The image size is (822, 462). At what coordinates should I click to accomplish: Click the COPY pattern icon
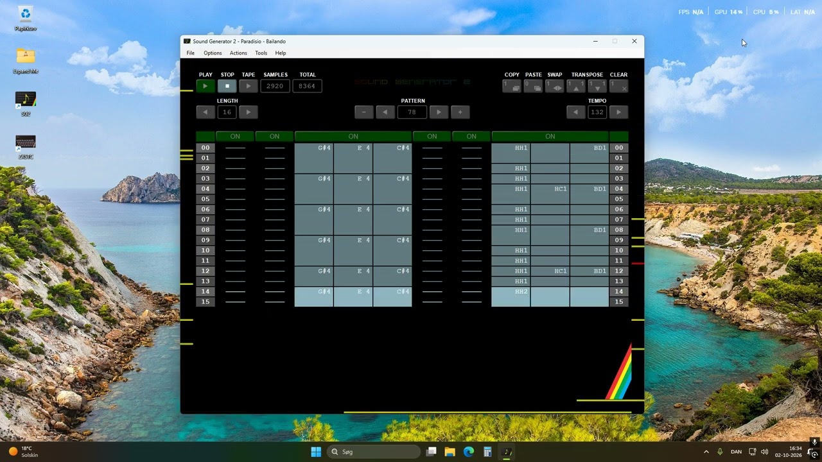512,86
